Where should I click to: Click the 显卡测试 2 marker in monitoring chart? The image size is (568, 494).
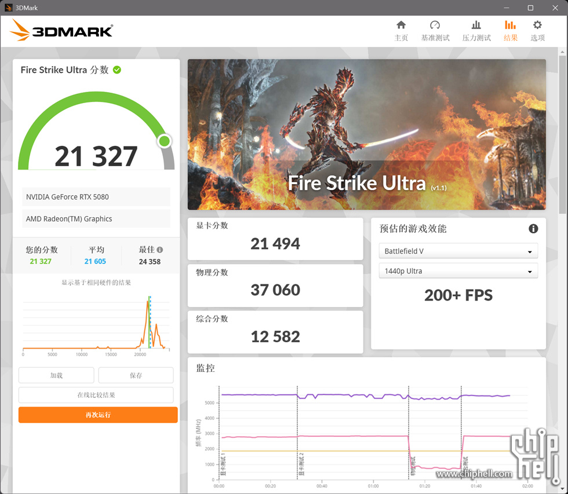coord(301,464)
